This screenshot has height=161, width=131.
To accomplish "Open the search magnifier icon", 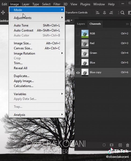I will [x=122, y=13].
